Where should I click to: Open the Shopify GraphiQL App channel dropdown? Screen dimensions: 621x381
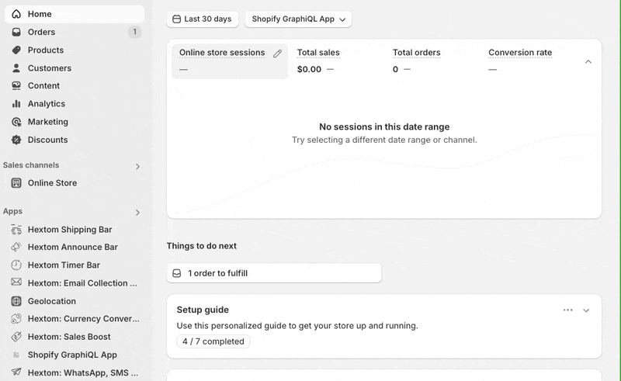pyautogui.click(x=298, y=19)
